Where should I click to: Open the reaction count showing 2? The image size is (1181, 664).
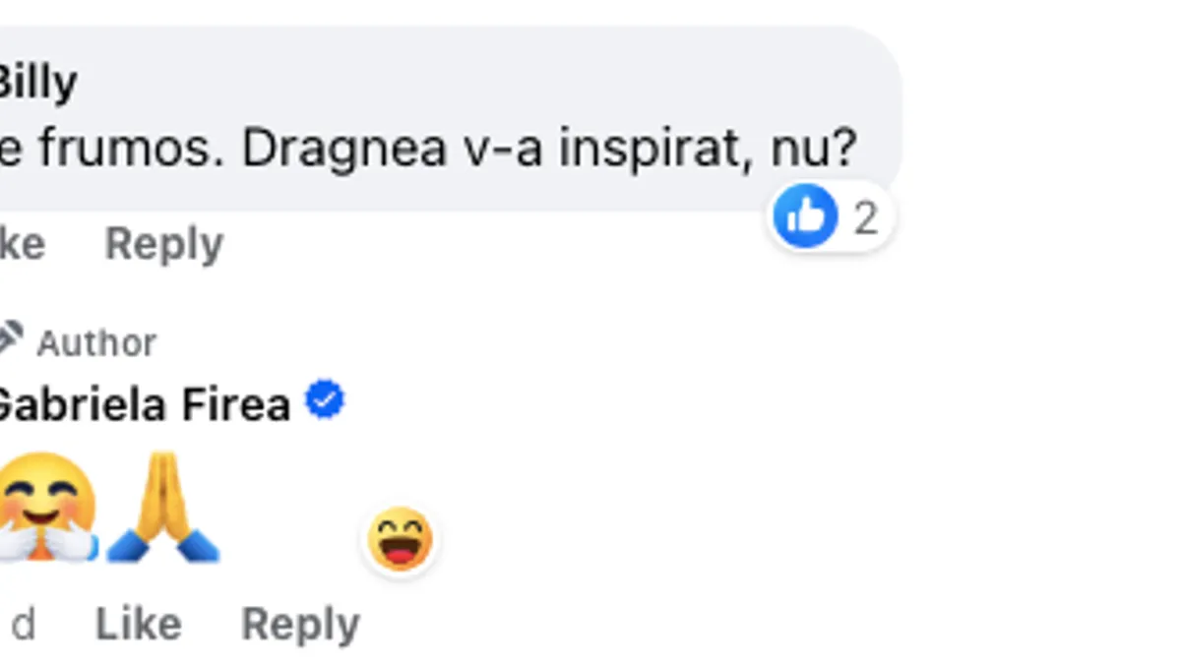click(x=865, y=218)
